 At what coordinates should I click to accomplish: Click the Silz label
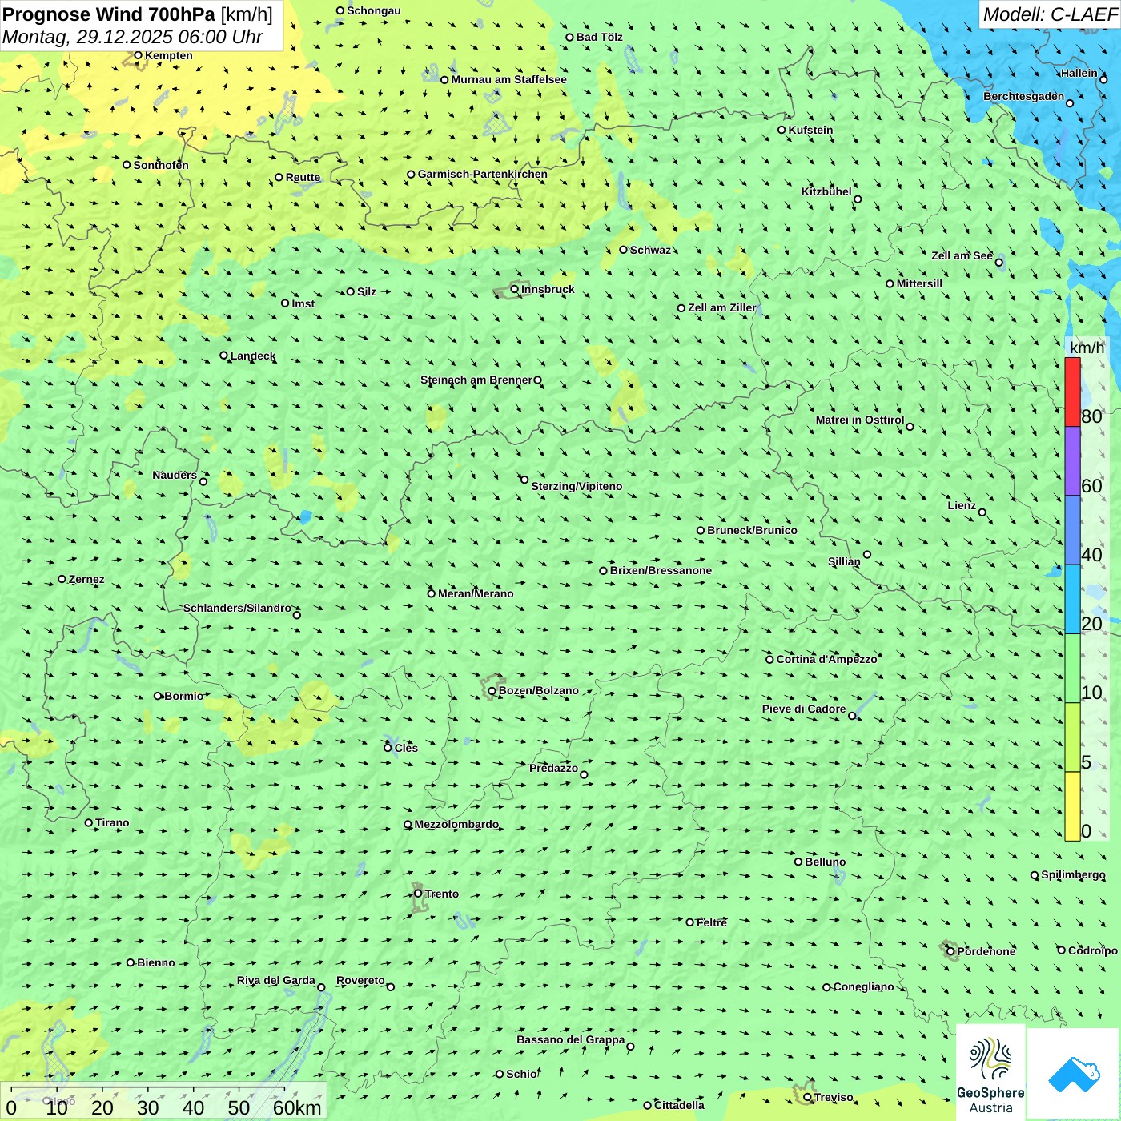pos(367,291)
